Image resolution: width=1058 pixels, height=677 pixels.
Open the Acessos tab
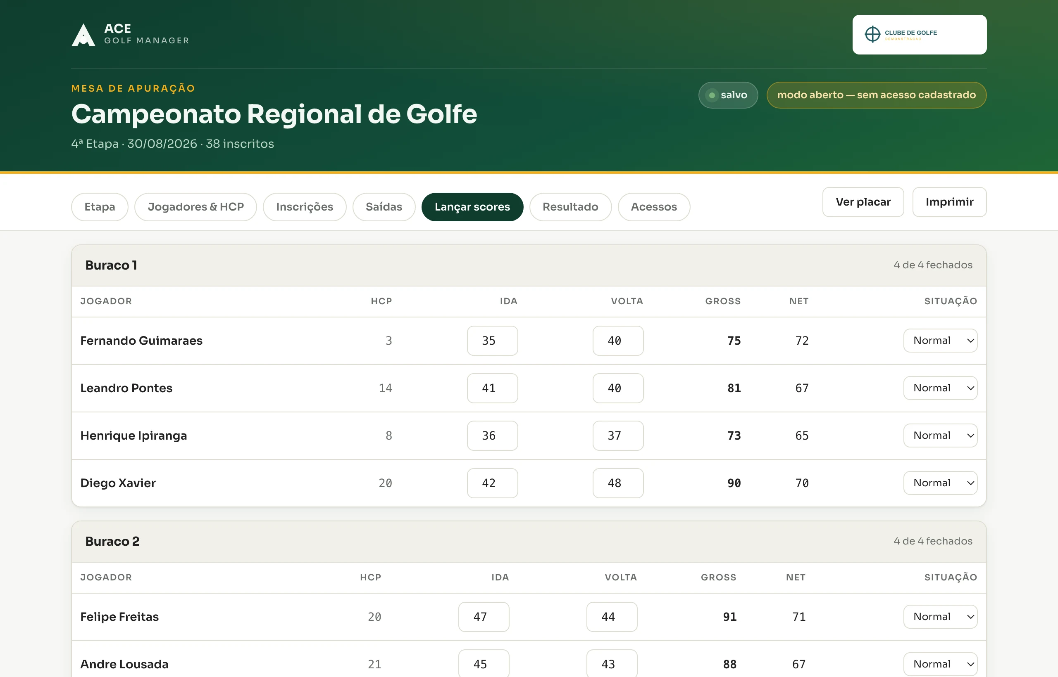(x=653, y=207)
